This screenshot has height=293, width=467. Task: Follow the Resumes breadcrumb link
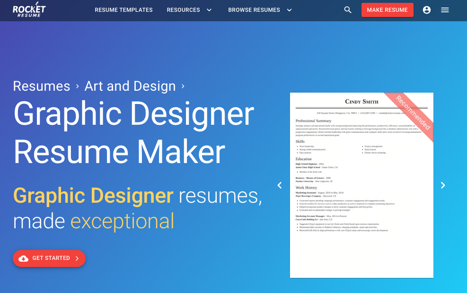coord(41,86)
